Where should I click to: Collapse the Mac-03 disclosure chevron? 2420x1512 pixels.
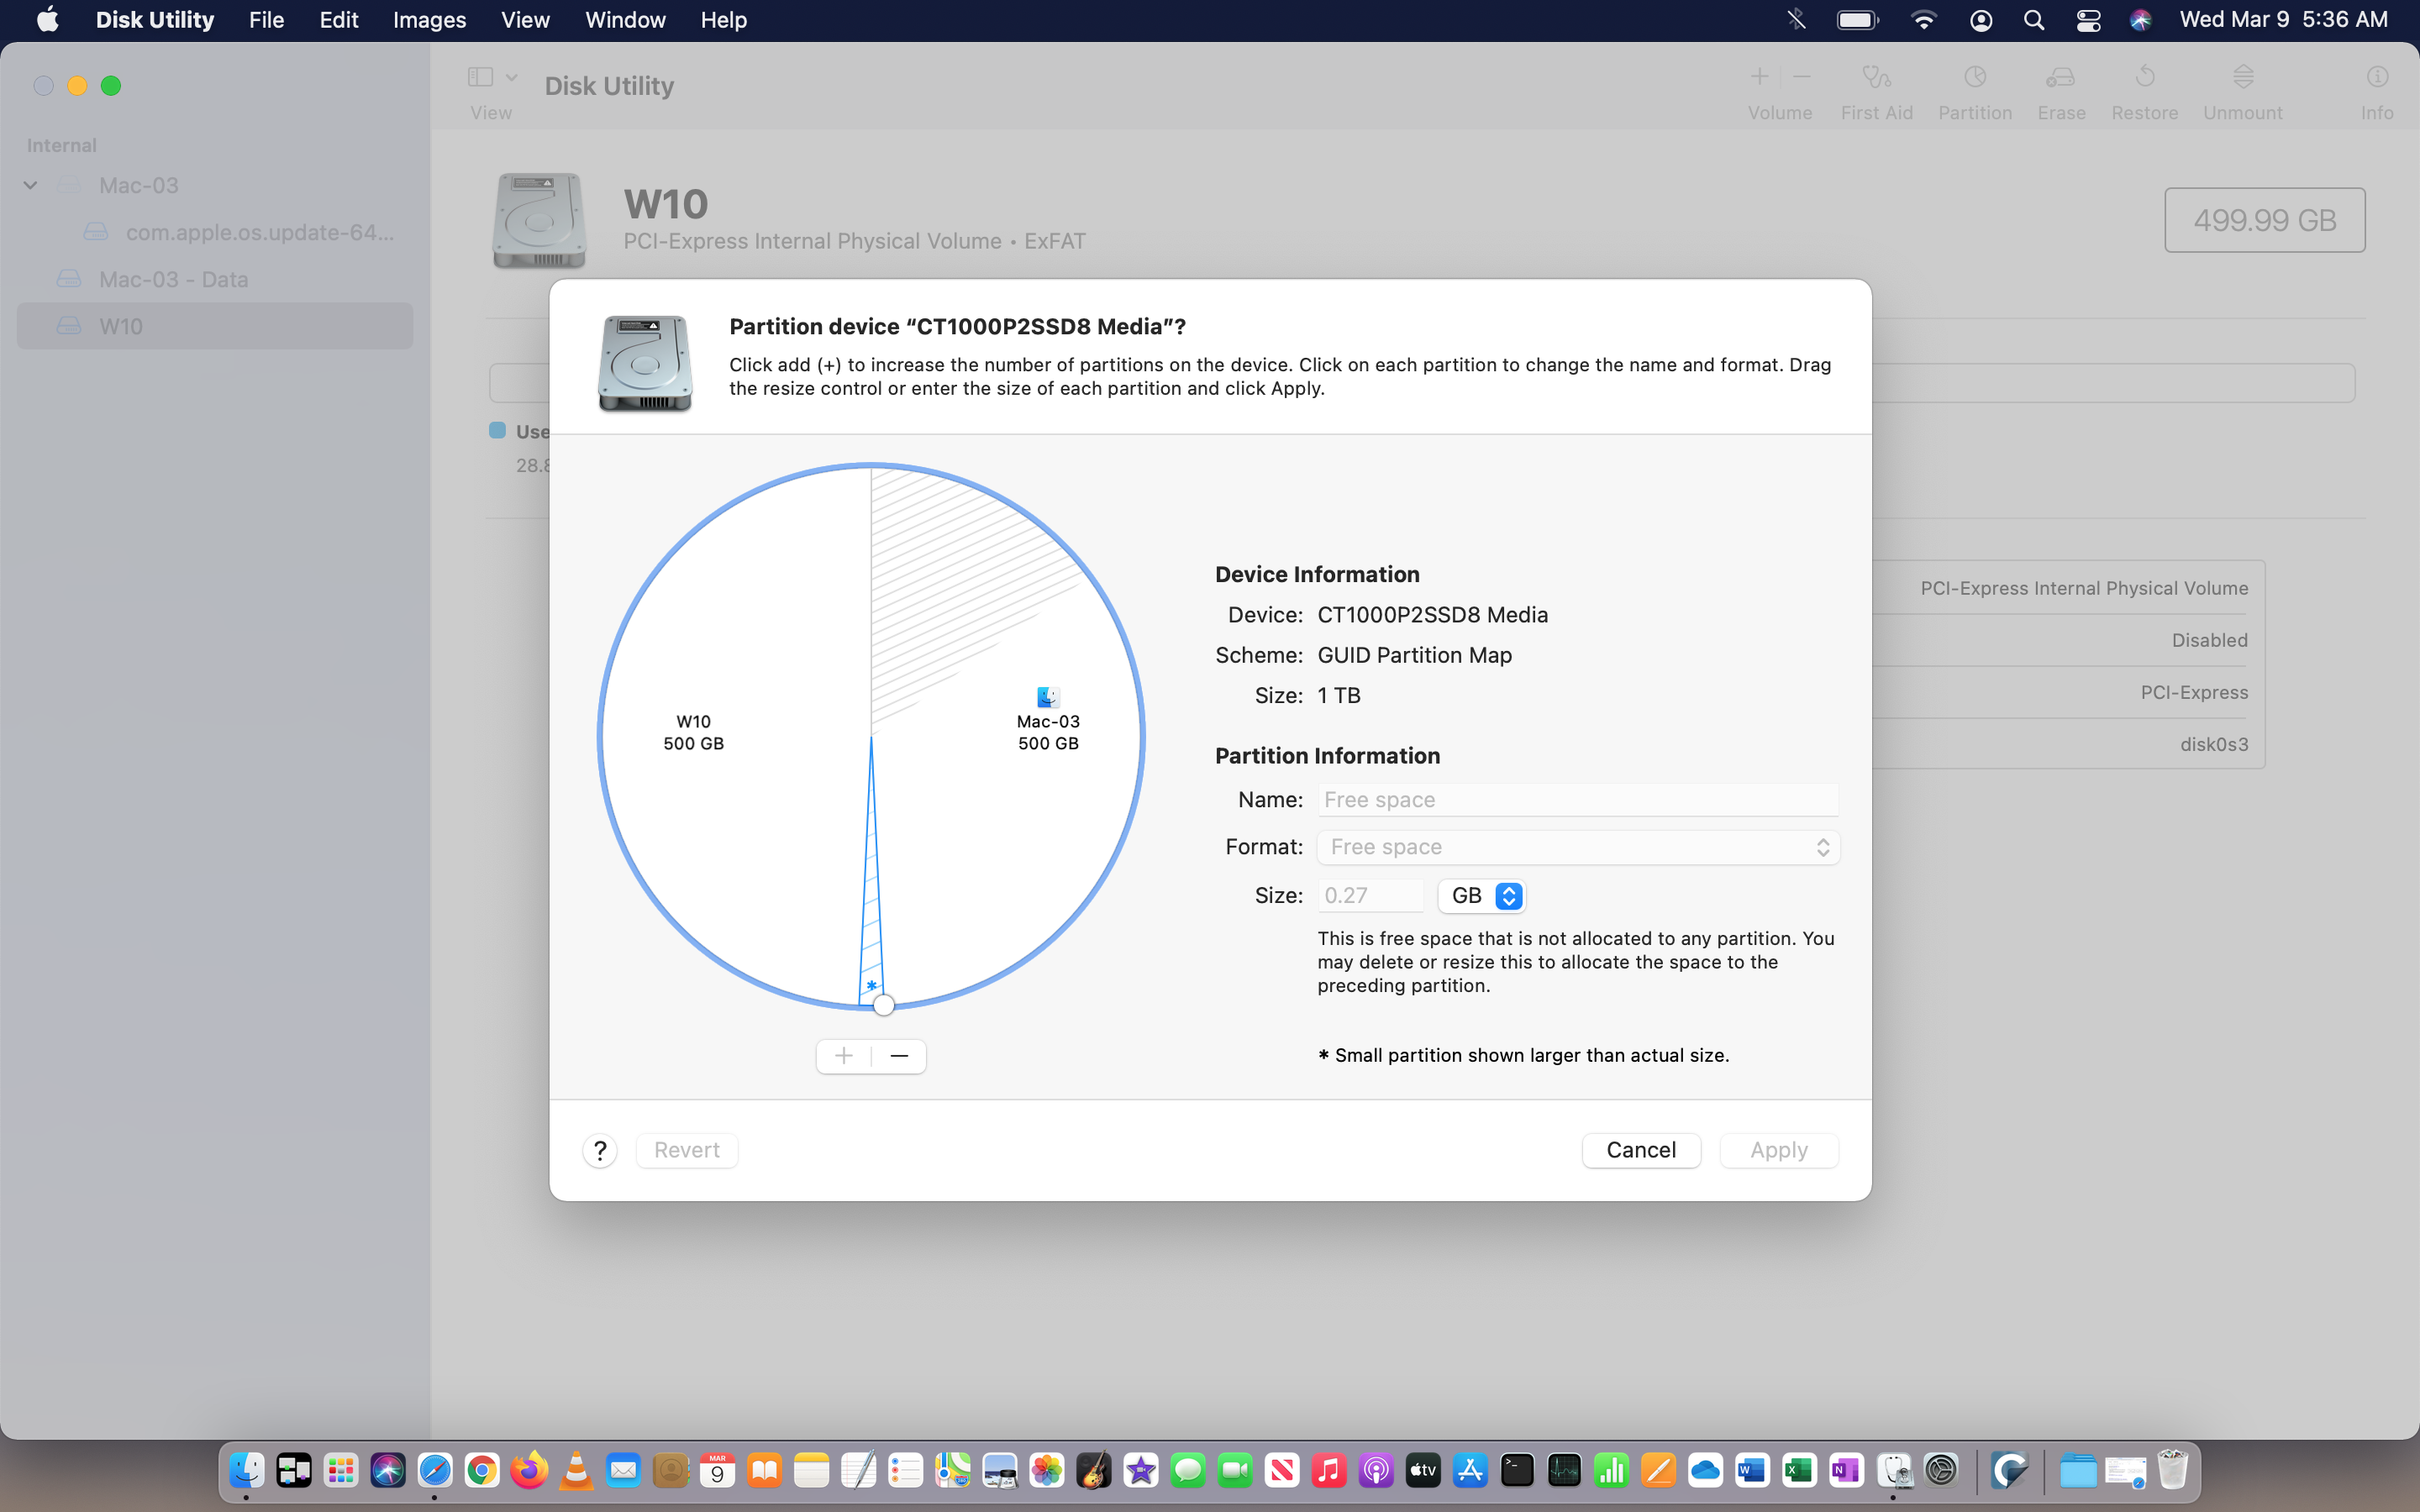(31, 185)
